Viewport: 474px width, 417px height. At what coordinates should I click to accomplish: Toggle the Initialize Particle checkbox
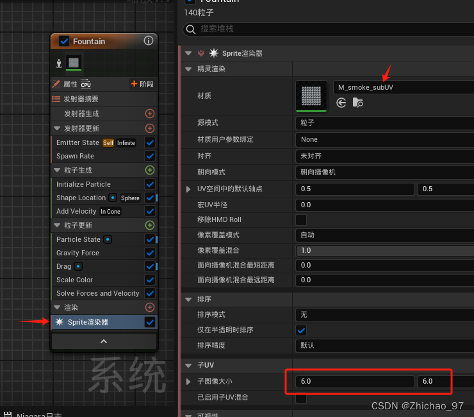[150, 184]
